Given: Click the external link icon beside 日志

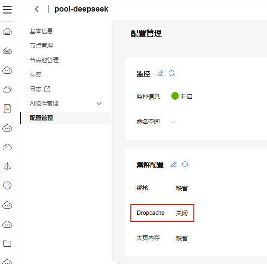Looking at the screenshot, I should [47, 89].
